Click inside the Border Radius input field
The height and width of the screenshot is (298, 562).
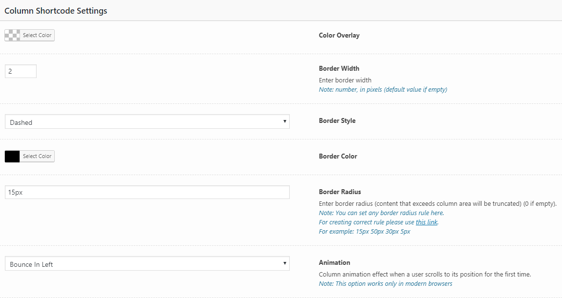pyautogui.click(x=147, y=192)
